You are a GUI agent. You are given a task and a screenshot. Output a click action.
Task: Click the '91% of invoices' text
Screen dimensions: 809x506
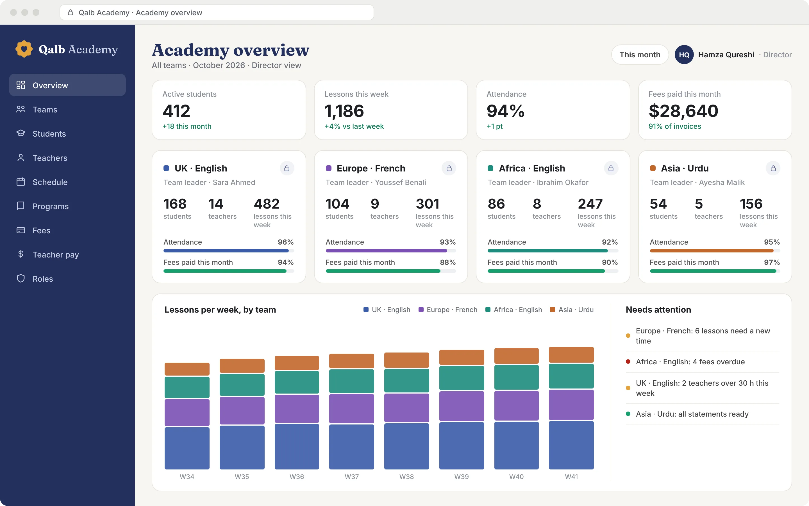pyautogui.click(x=675, y=126)
